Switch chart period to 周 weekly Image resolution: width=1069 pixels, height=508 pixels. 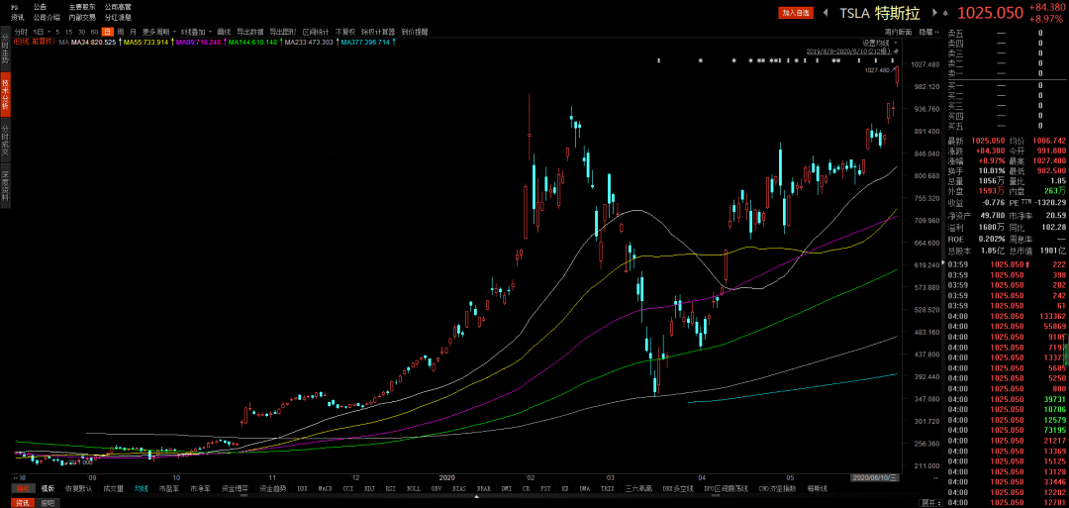120,32
